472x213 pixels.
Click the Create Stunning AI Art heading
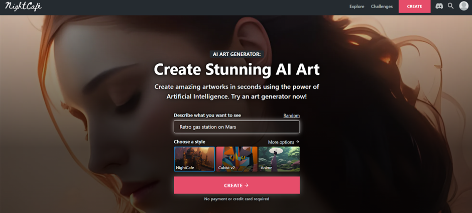[x=237, y=70]
